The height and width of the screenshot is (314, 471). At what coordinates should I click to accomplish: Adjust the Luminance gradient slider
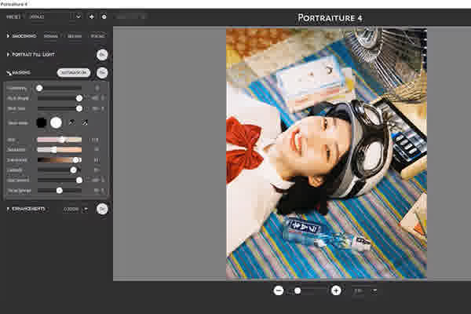pyautogui.click(x=59, y=160)
